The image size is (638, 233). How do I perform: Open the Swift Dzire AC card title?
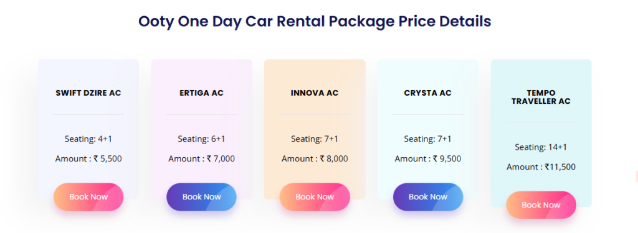(x=88, y=93)
